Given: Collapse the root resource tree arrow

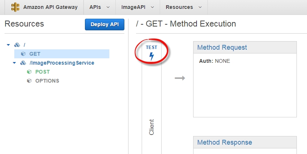Looking at the screenshot, I should 8,45.
